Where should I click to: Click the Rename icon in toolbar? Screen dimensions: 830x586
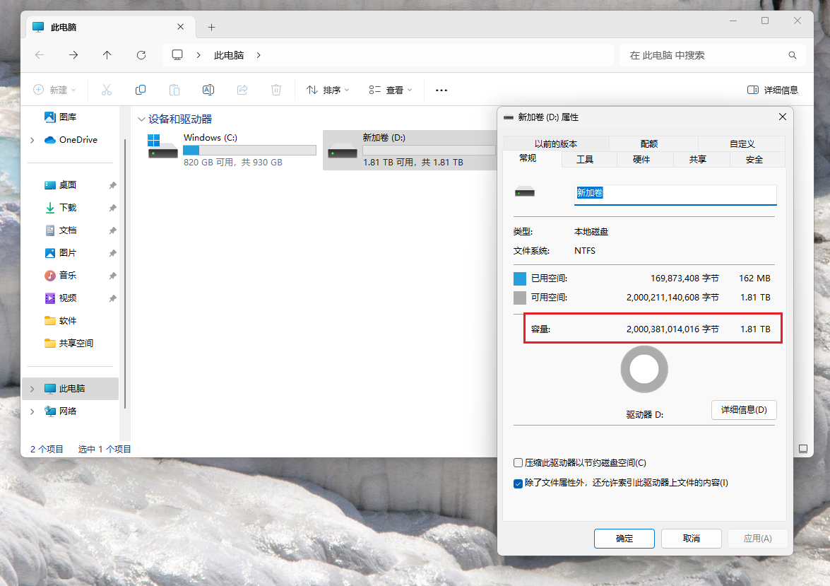208,90
